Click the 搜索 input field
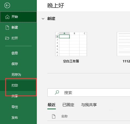This screenshot has height=124, width=130. [x=89, y=93]
